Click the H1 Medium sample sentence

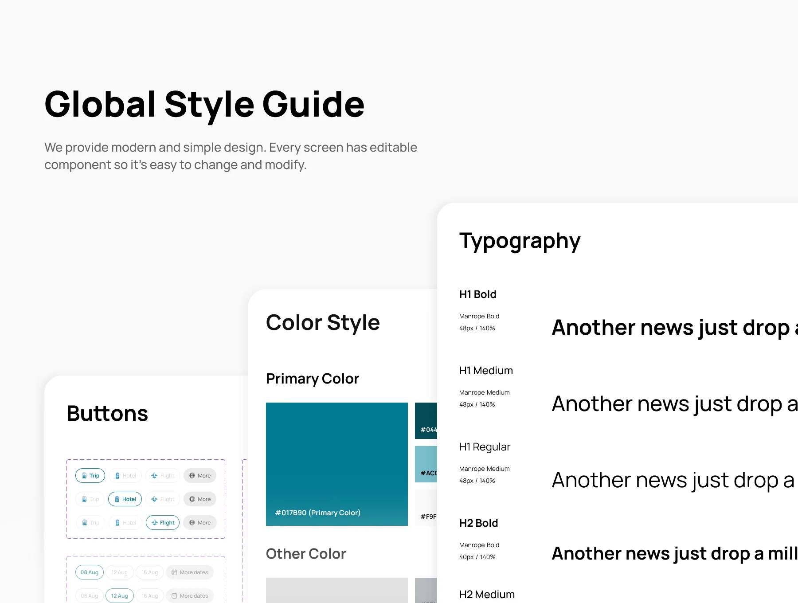(675, 404)
